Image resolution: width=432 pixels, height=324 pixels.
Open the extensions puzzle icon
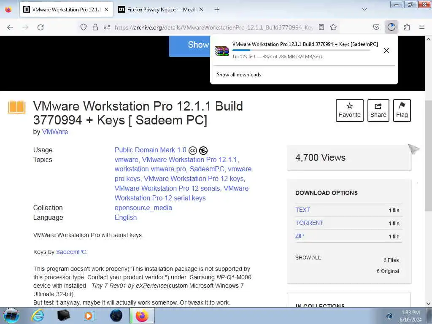[407, 27]
